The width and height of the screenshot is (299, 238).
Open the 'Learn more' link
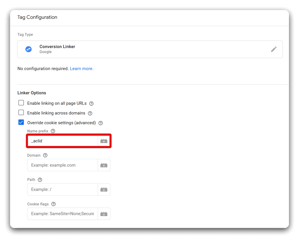[x=81, y=68]
